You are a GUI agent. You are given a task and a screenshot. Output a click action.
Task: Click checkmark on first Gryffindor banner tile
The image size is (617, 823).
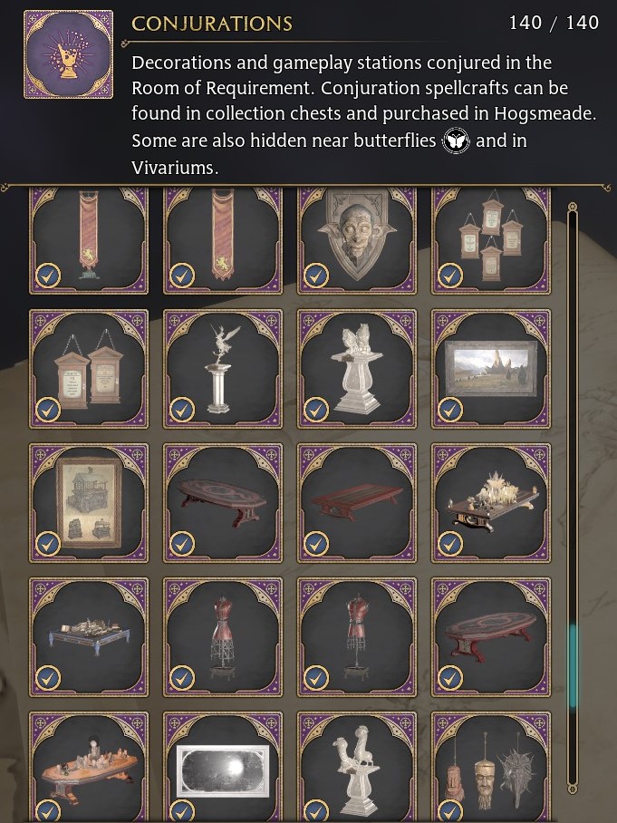(48, 276)
